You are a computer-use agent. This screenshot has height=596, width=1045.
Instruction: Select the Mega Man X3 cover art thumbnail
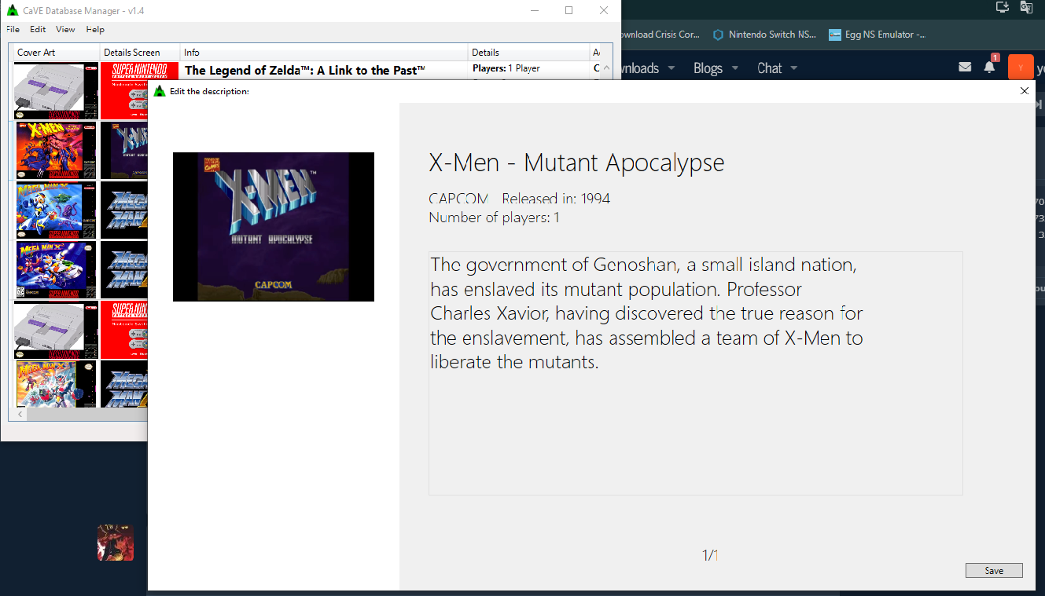tap(57, 384)
